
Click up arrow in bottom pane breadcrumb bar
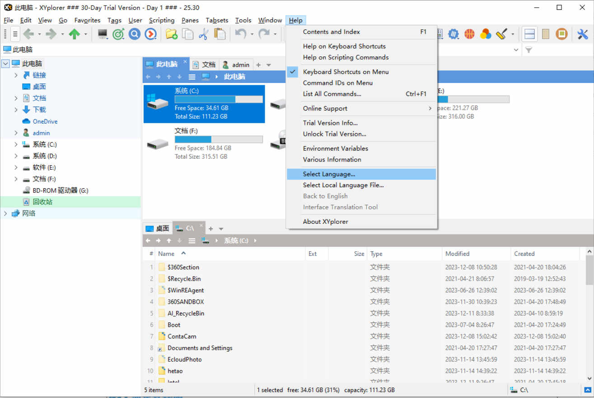coord(169,241)
